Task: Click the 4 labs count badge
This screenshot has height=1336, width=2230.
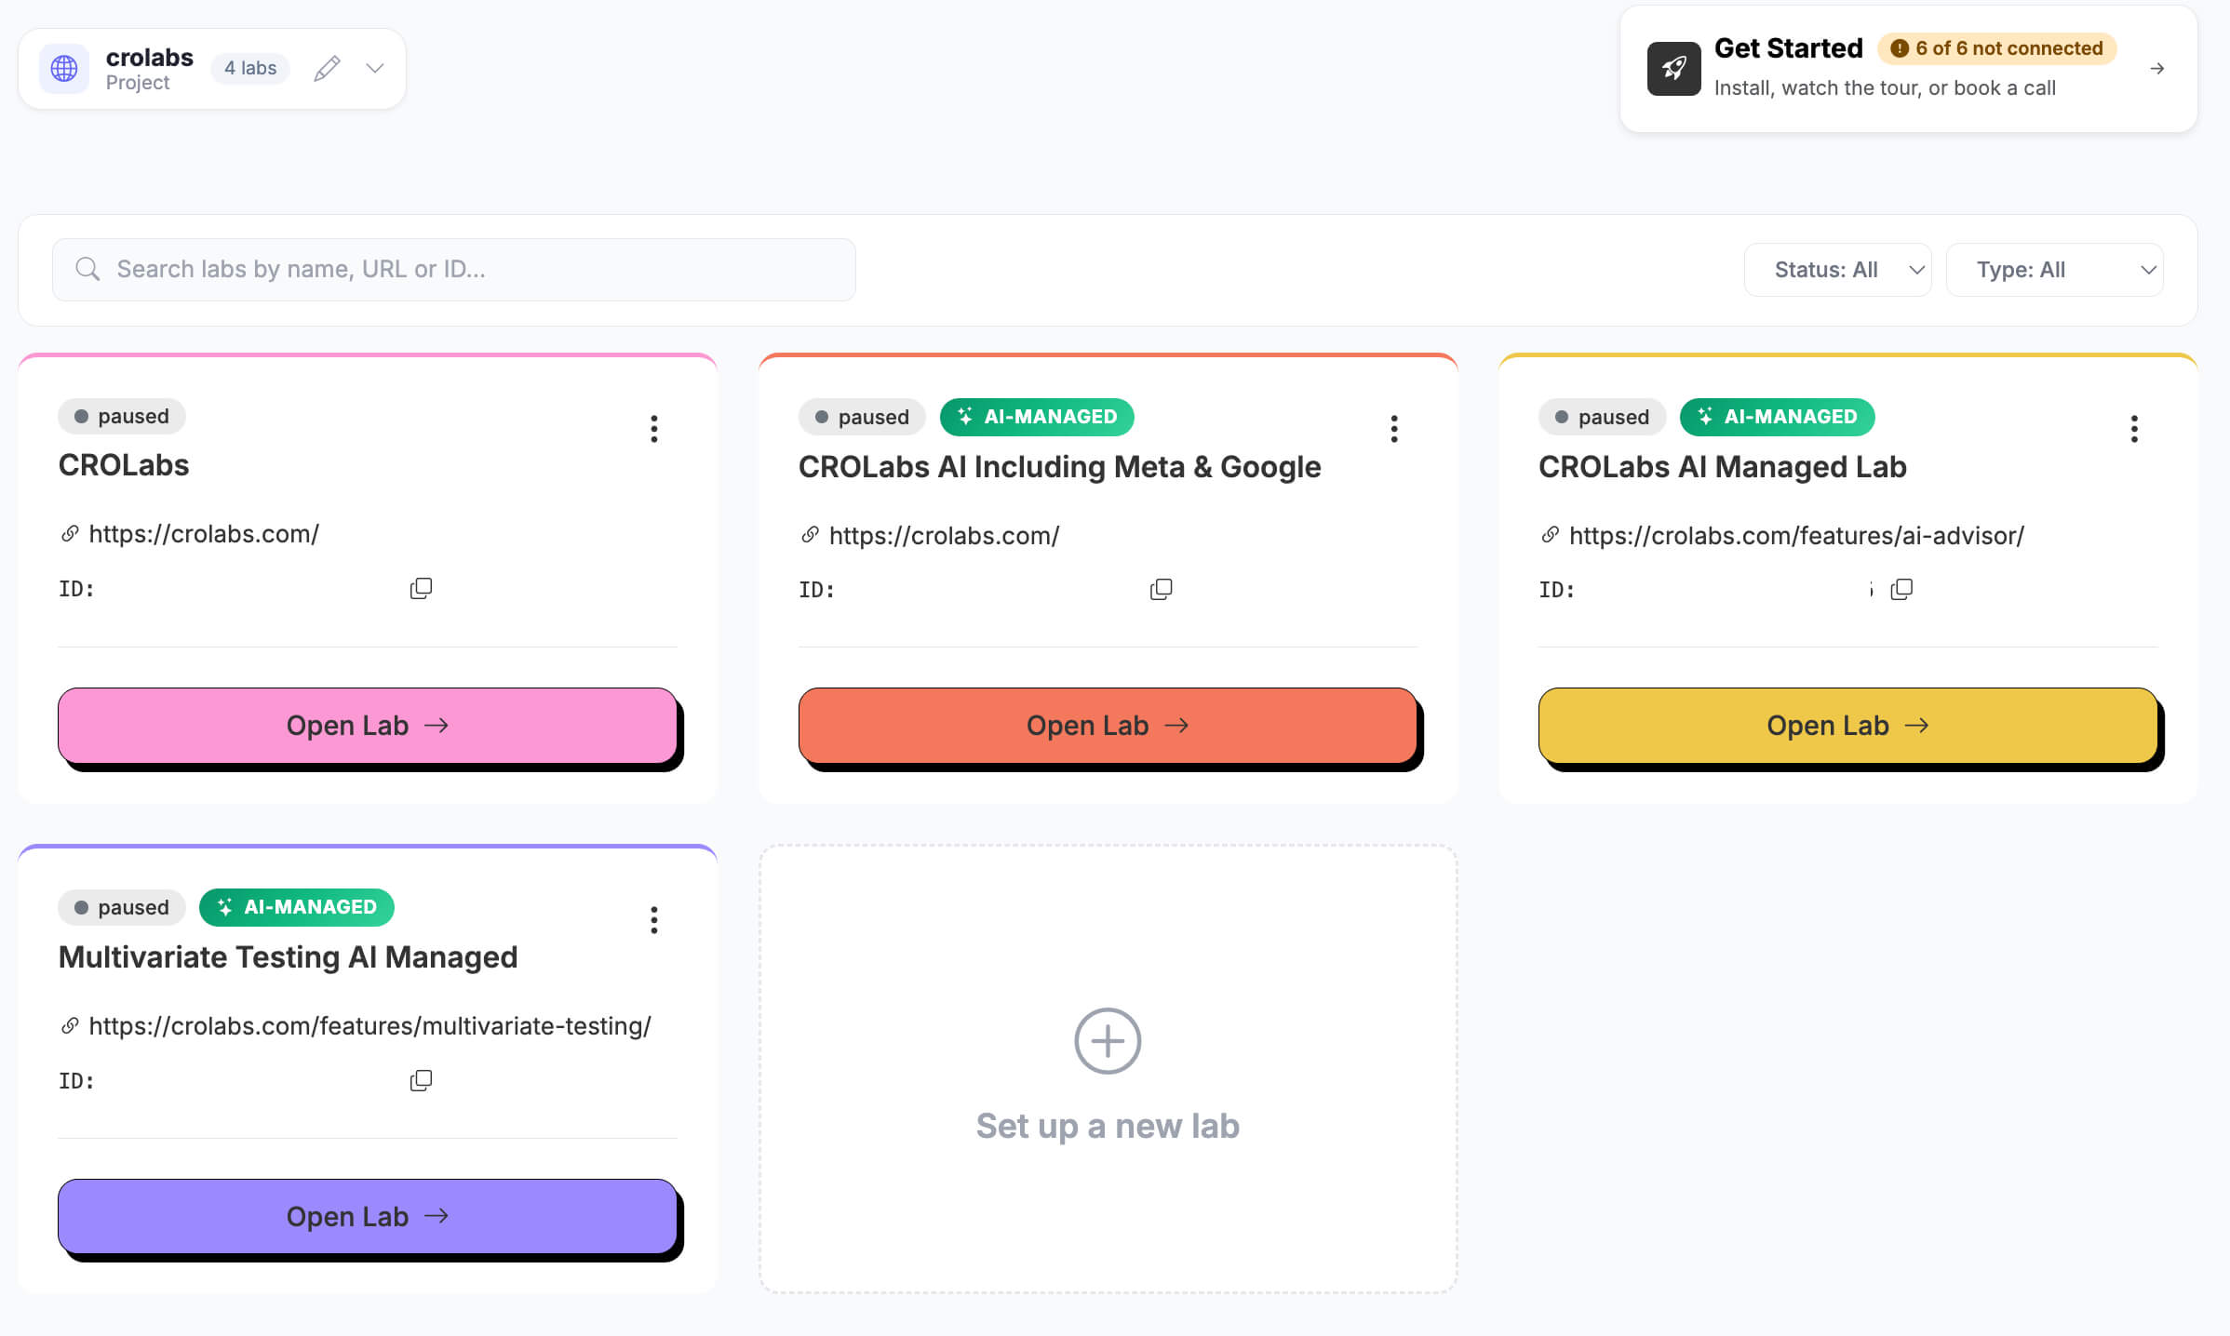Action: pos(250,68)
